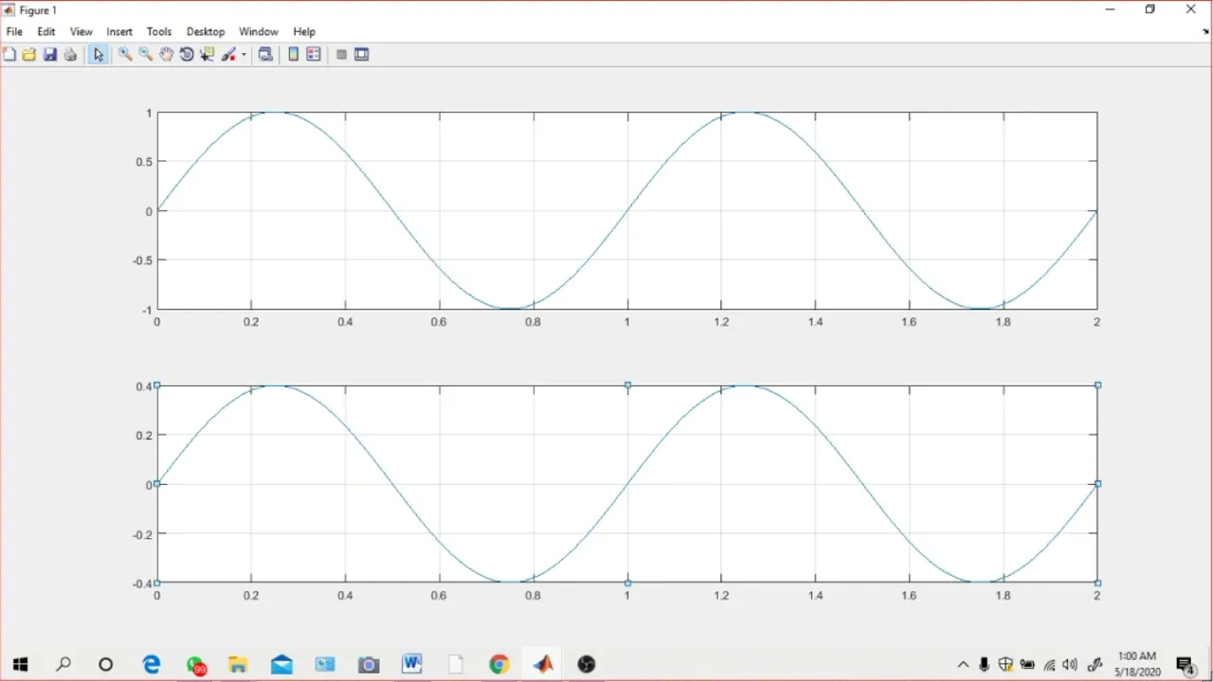Open the Tools menu

(159, 31)
